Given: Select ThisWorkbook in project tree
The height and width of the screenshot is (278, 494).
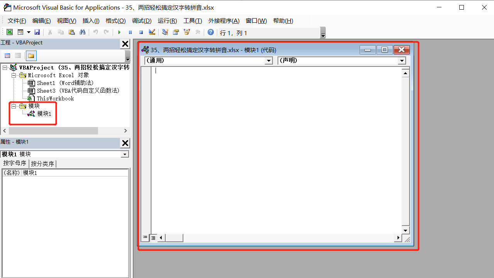Looking at the screenshot, I should click(55, 98).
